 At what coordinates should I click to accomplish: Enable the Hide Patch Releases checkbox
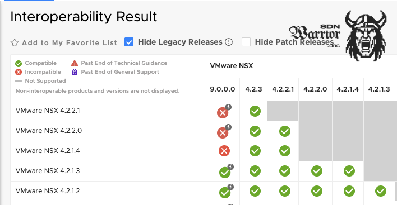click(246, 42)
